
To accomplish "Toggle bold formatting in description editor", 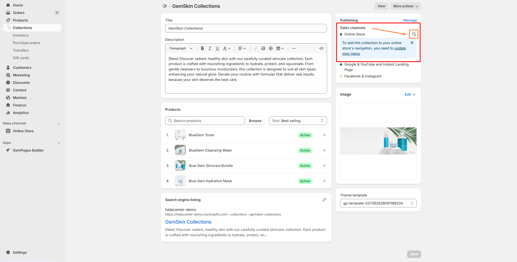I will [x=202, y=48].
